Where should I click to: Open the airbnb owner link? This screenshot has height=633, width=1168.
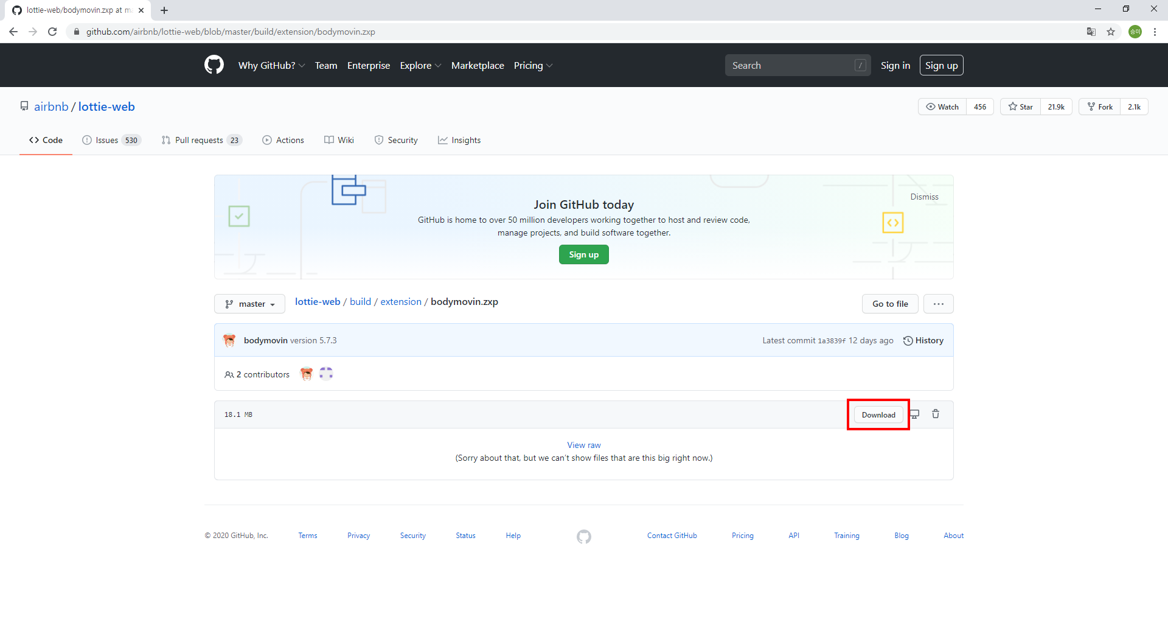51,107
